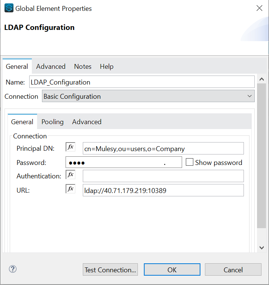
Task: Click the empty Authentication text field
Action: (163, 176)
